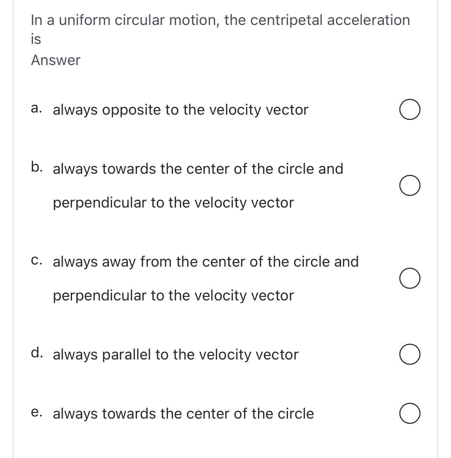Select radio button for option b

[410, 186]
